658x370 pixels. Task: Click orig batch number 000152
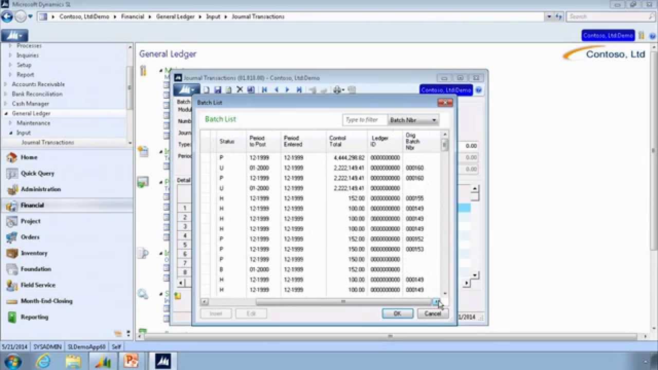(414, 239)
